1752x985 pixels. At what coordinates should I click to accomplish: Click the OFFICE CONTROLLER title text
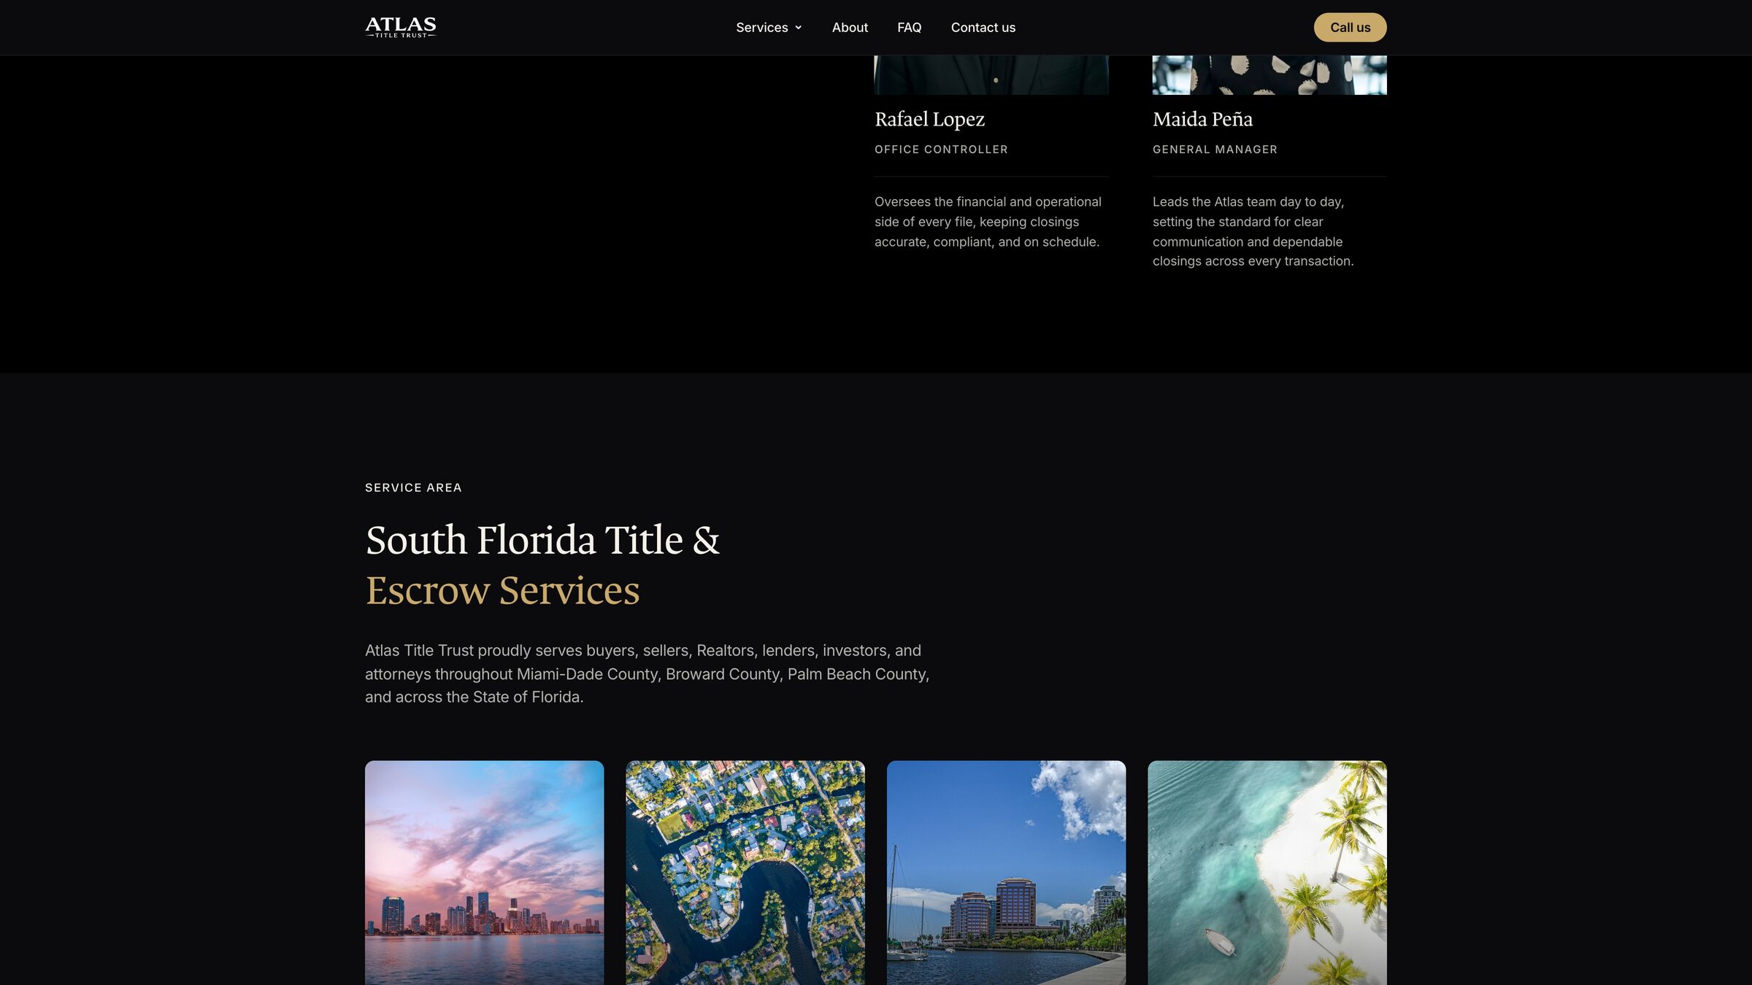pos(941,149)
